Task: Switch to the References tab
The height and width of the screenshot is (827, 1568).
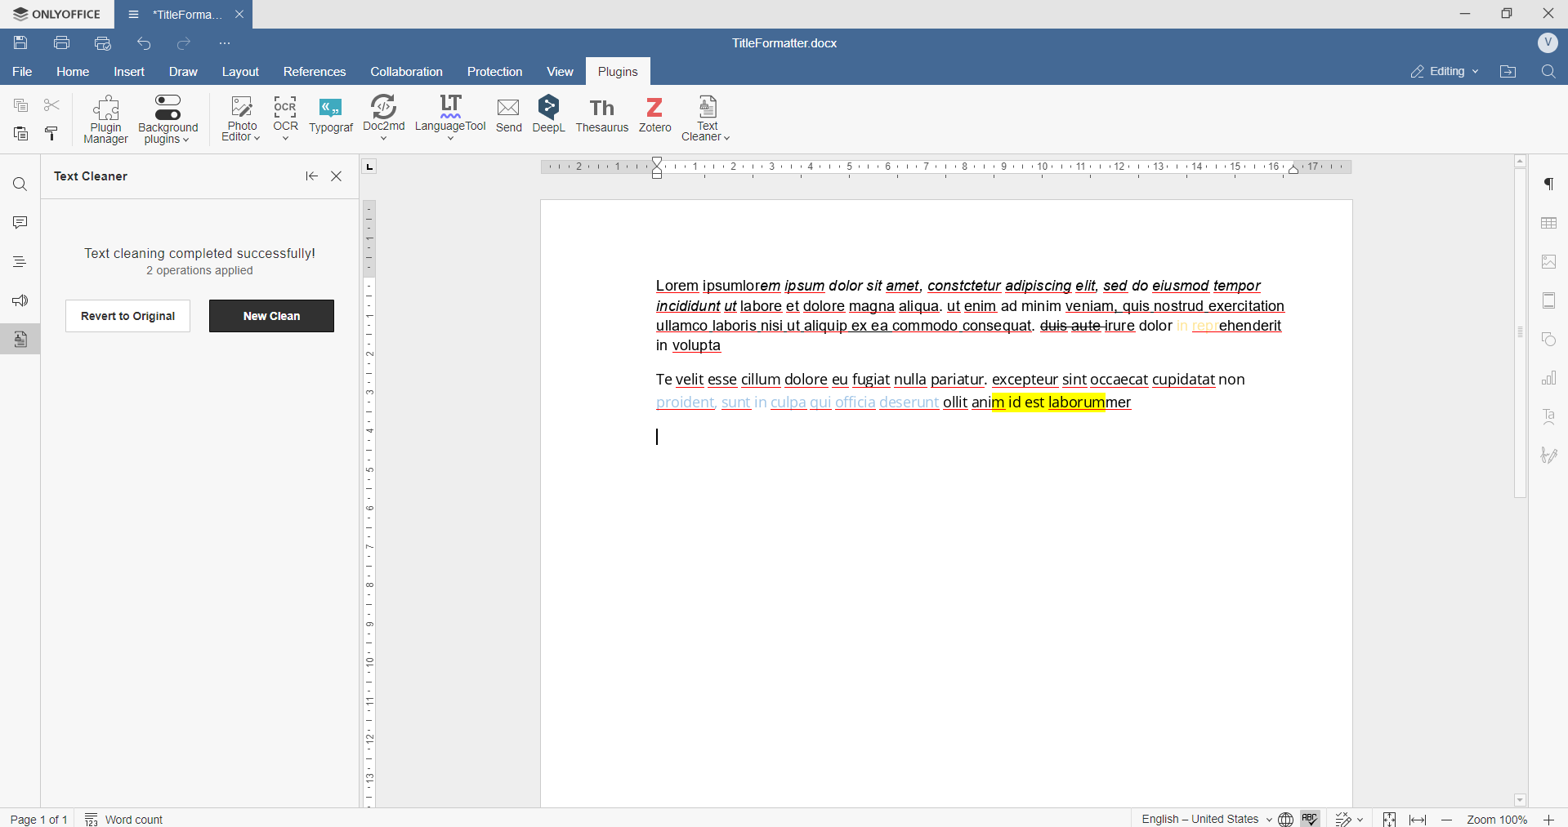Action: (x=315, y=72)
